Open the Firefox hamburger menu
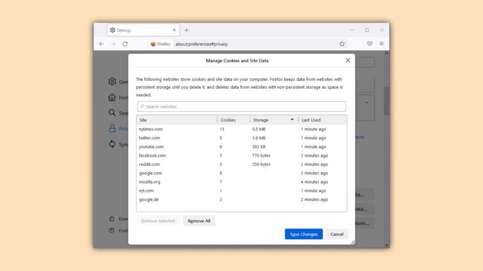Image resolution: width=483 pixels, height=271 pixels. [x=382, y=44]
